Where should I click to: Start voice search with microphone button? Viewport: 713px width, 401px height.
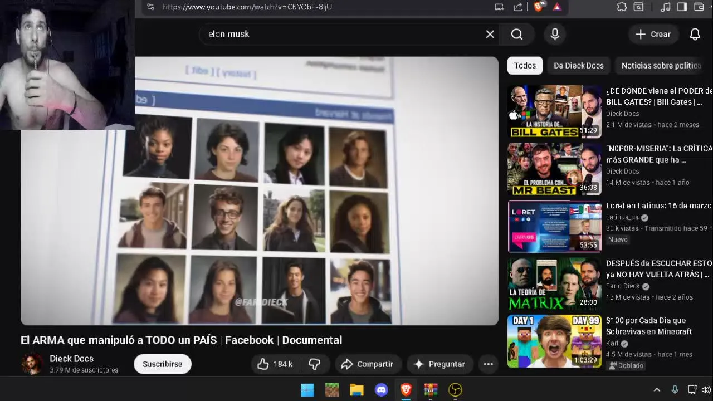point(555,34)
